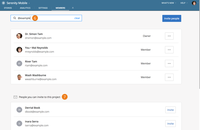Click the search magnifier icon

pos(15,18)
